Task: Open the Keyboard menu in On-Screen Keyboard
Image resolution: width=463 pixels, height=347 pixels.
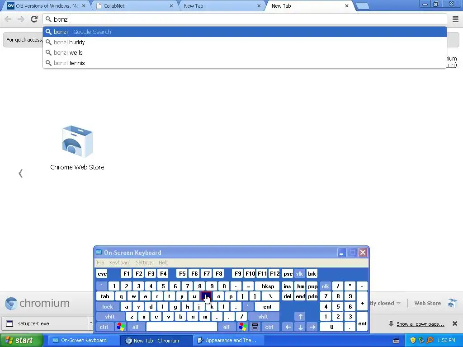Action: tap(120, 263)
